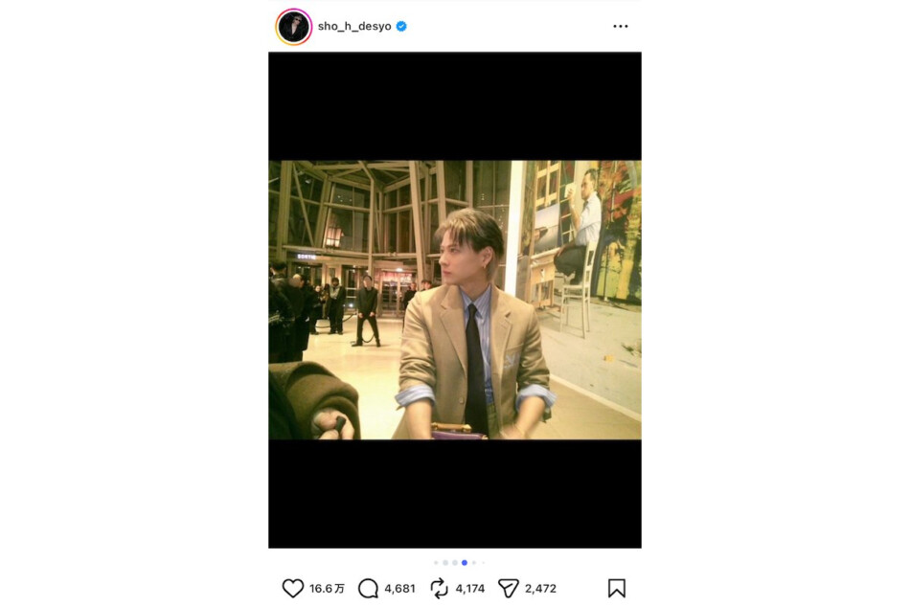Viewport: 910px width, 606px height.
Task: View the 4,174 reposts count
Action: [470, 589]
